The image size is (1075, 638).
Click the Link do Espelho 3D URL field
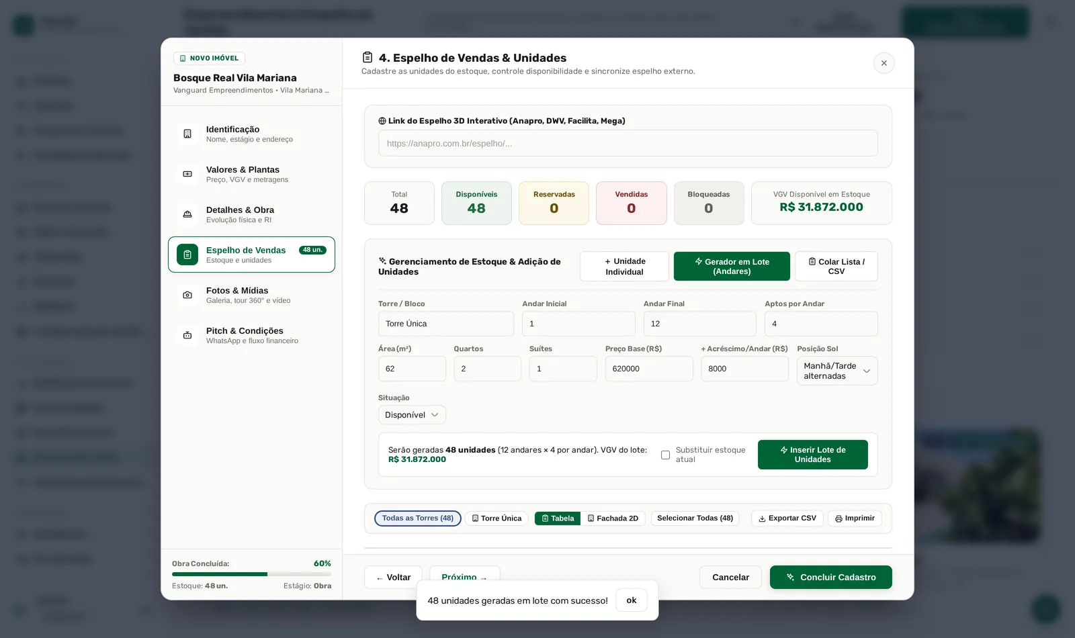[x=628, y=143]
